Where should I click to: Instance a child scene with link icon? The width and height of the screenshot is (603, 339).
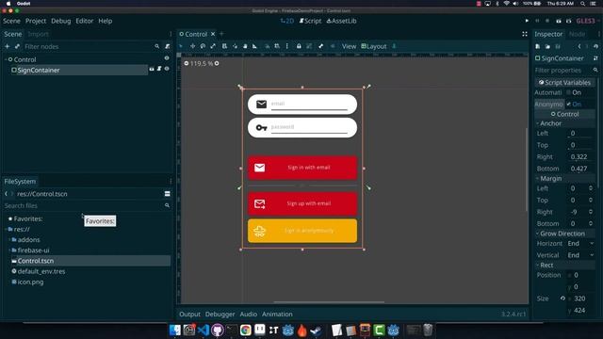pyautogui.click(x=17, y=46)
